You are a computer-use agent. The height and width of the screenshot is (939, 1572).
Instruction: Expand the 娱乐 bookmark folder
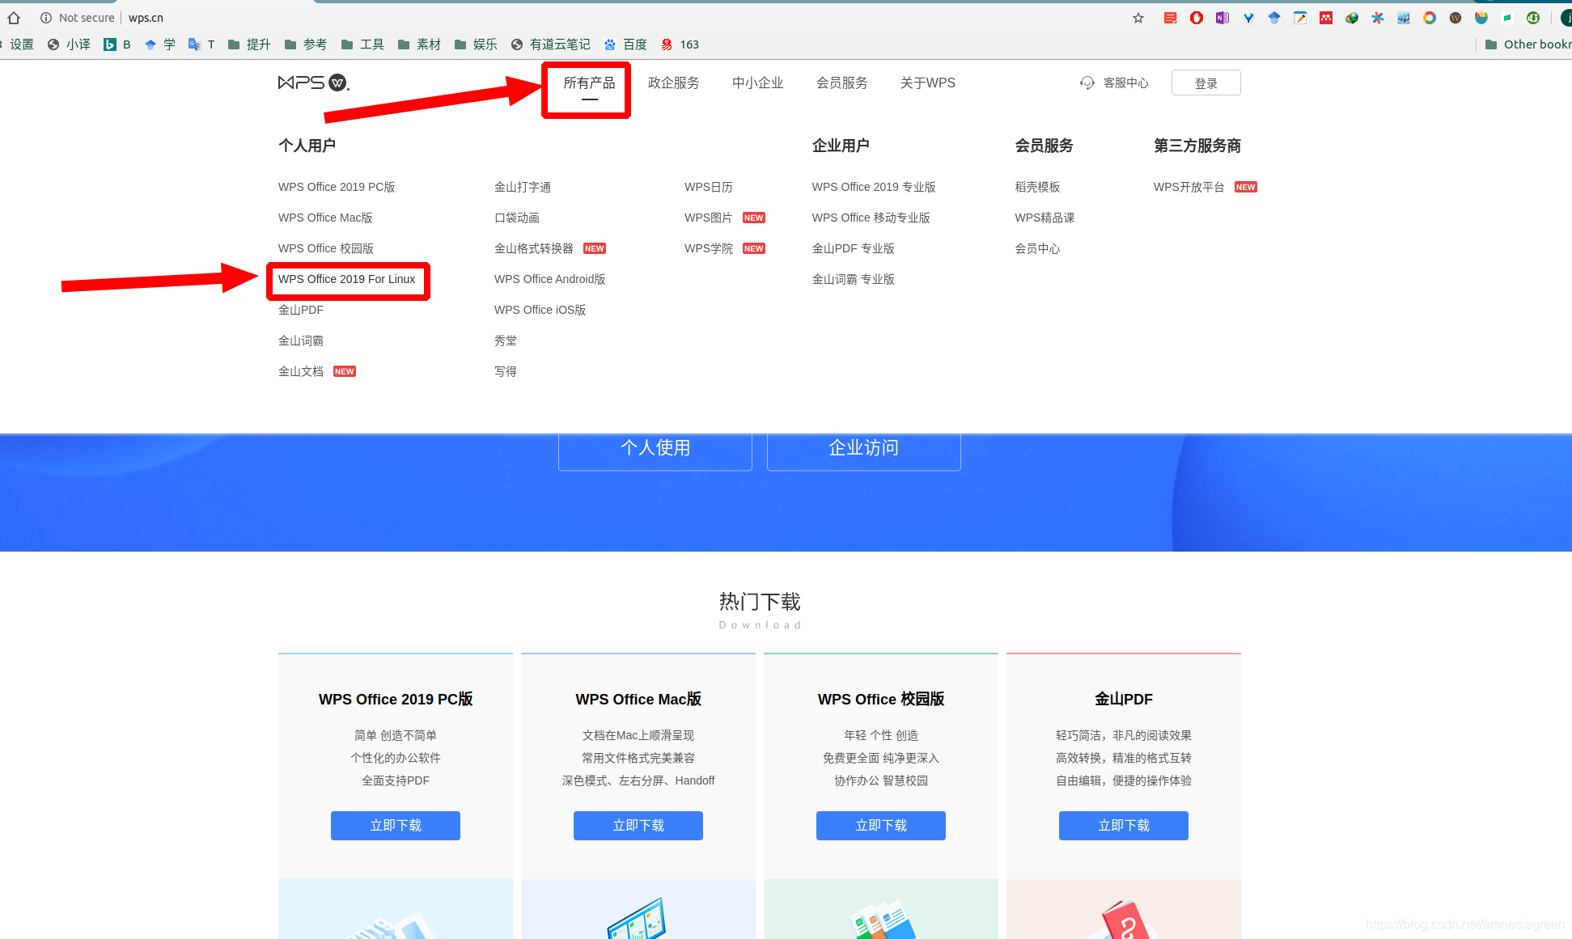tap(476, 44)
